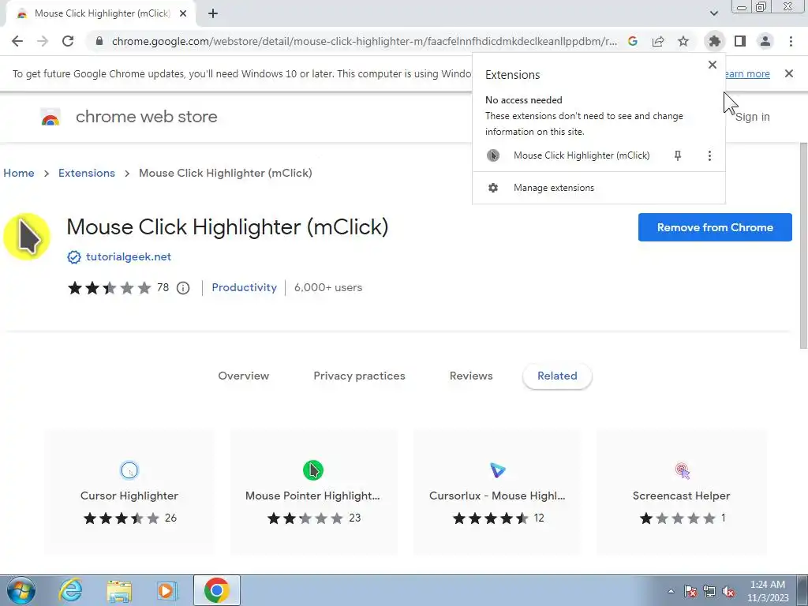Open the Cursor Highlighter extension card
The image size is (808, 606).
click(129, 492)
